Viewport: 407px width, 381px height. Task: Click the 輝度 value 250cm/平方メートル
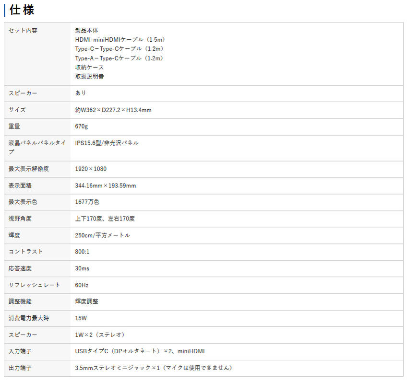(x=102, y=235)
